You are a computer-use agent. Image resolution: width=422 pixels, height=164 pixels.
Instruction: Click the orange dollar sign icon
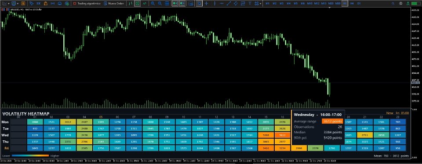[23, 3]
